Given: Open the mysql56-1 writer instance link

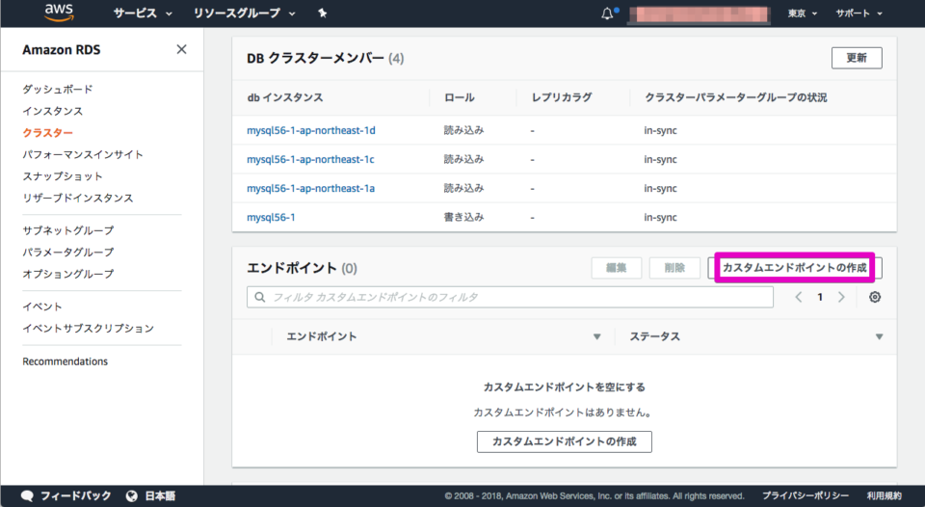Looking at the screenshot, I should coord(271,217).
